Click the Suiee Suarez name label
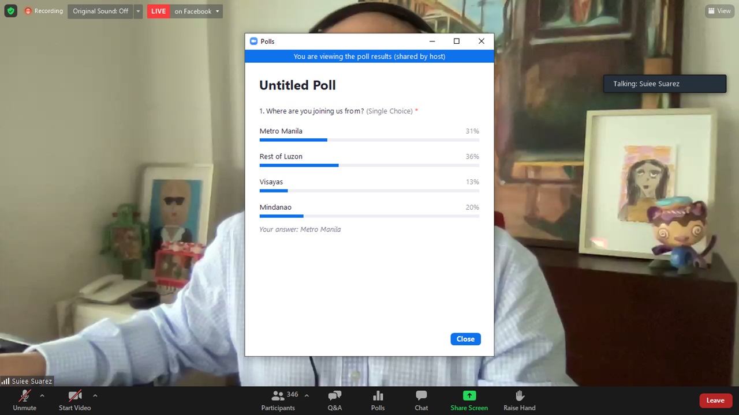 (32, 381)
